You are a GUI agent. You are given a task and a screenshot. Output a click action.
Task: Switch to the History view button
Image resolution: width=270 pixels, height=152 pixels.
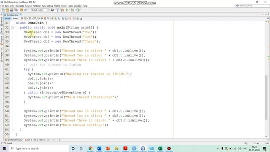[x=15, y=19]
